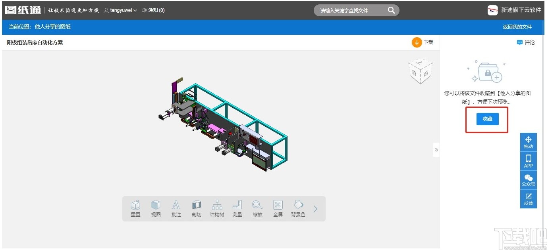Click the 3D view orientation cube
The width and height of the screenshot is (548, 250).
(x=420, y=71)
